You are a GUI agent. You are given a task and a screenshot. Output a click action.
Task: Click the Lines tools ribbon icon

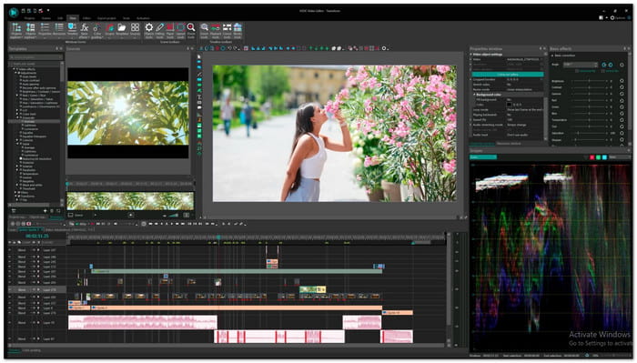click(x=227, y=30)
